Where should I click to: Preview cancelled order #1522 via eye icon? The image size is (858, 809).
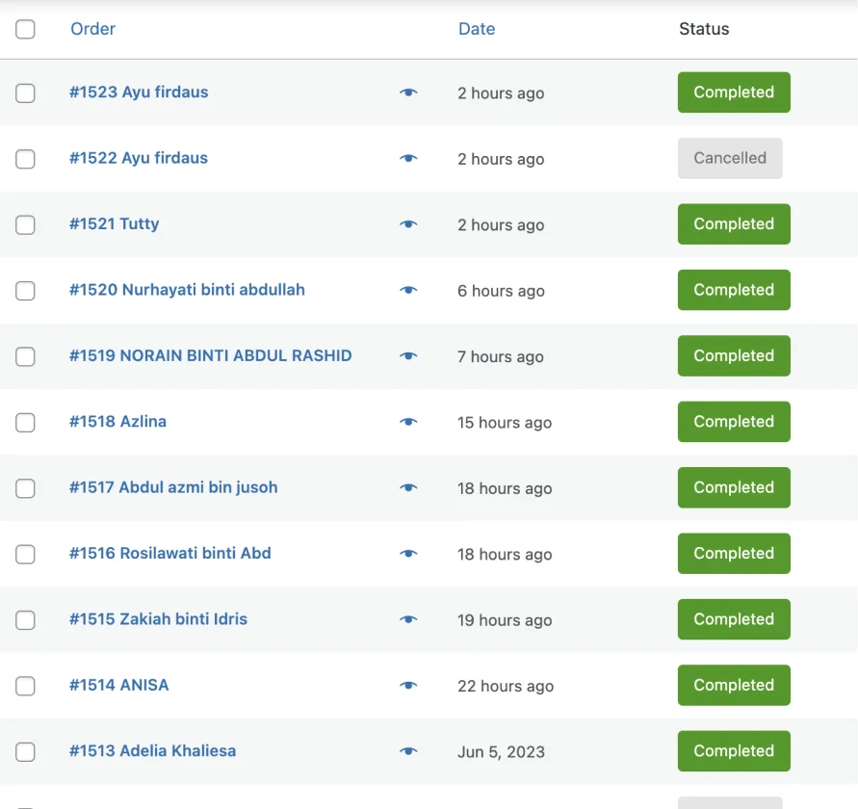[x=408, y=158]
